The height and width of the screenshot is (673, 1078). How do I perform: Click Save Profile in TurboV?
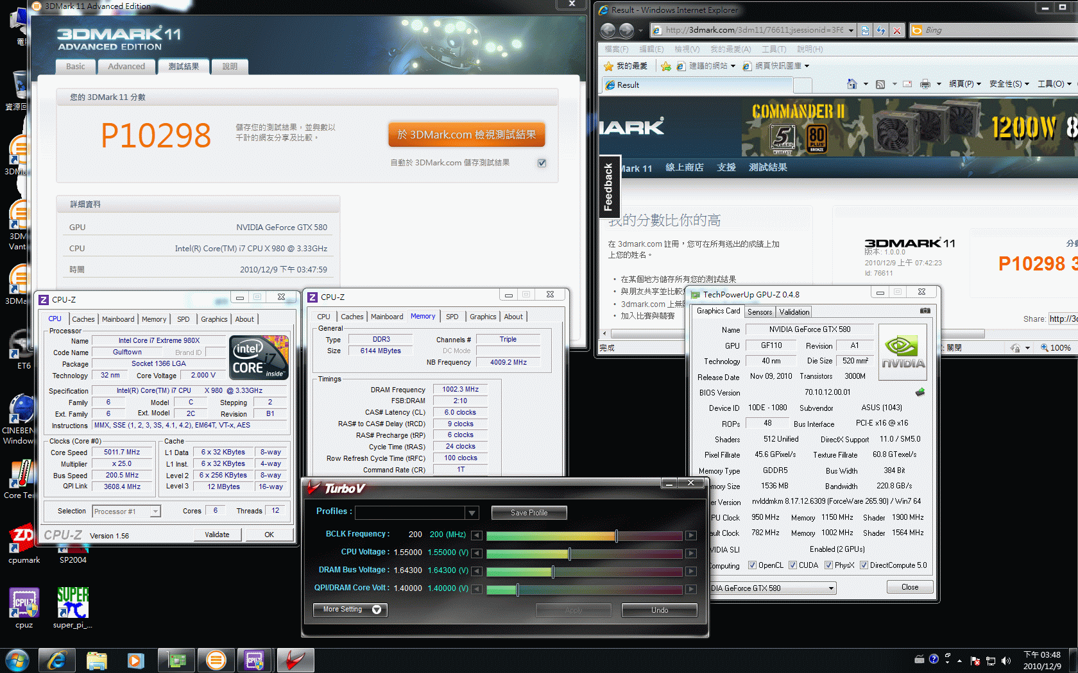click(529, 513)
